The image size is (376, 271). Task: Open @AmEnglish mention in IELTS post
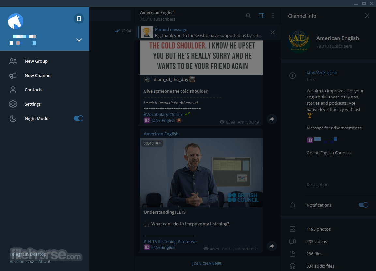[x=163, y=247]
